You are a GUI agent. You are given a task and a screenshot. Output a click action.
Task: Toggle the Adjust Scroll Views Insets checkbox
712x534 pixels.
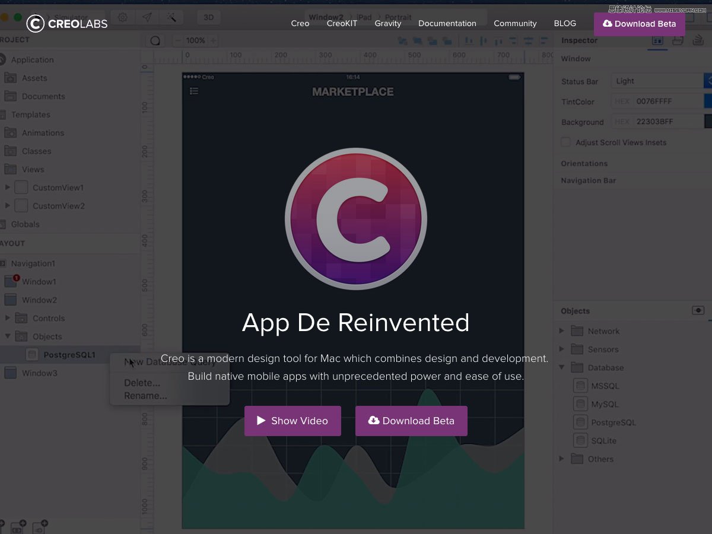tap(566, 142)
